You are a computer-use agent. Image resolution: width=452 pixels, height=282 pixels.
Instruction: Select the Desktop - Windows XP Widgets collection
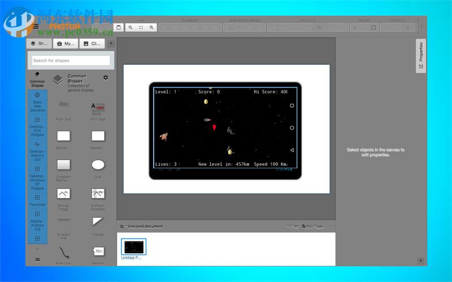coord(37,178)
